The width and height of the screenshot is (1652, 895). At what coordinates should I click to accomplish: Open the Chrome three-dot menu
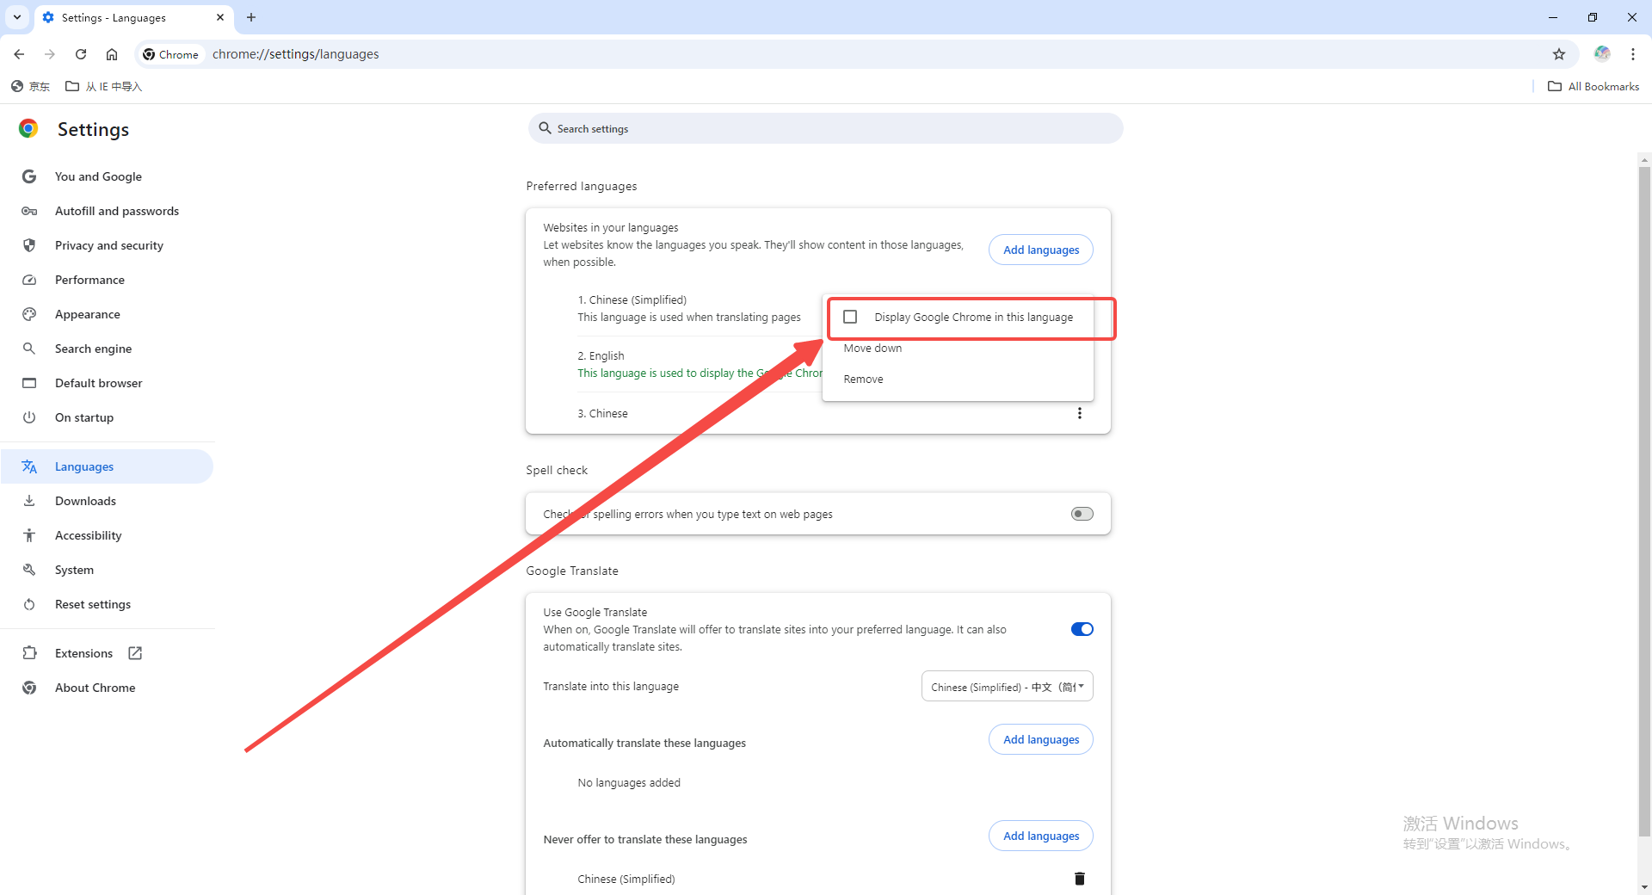[1633, 54]
